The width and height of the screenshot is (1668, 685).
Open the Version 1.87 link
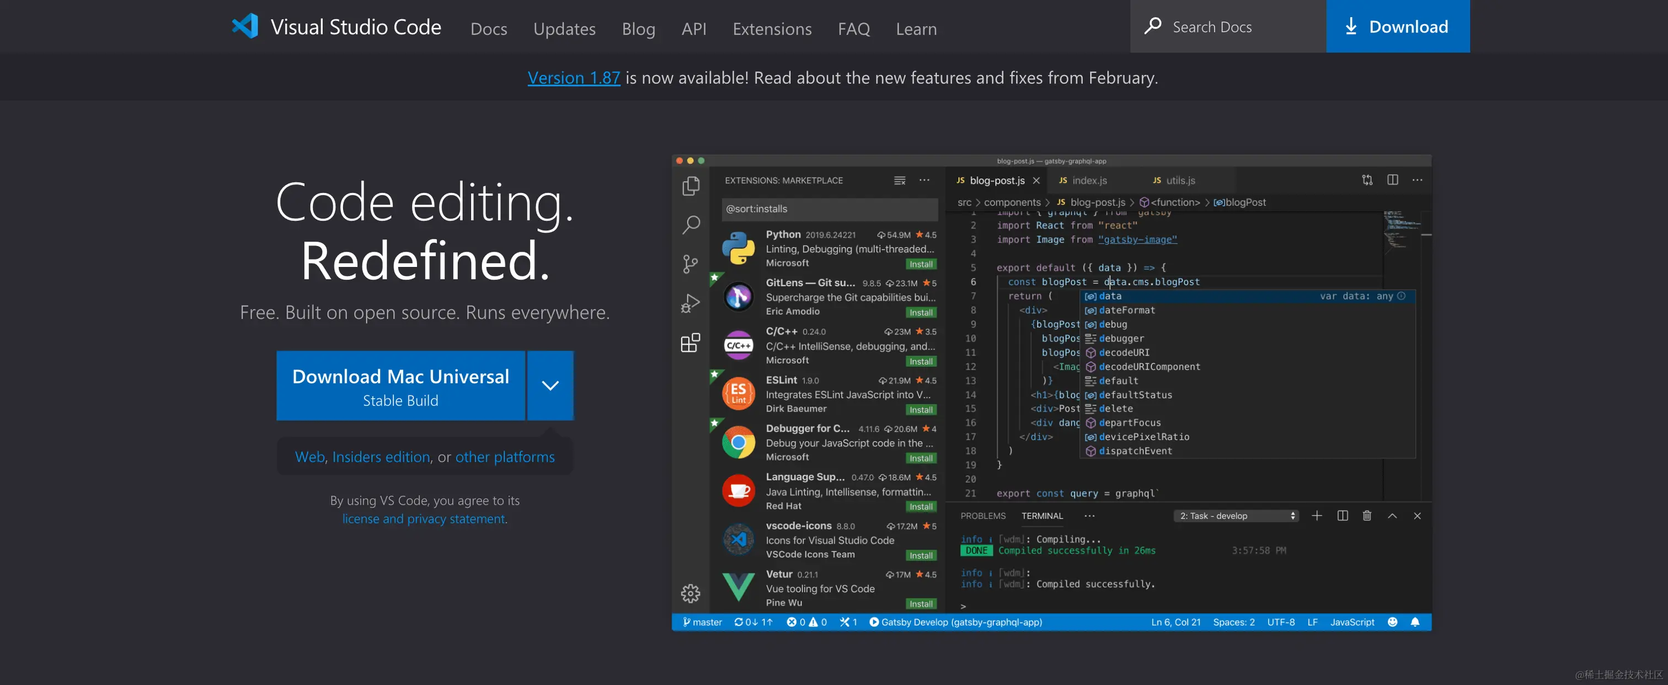(x=574, y=78)
